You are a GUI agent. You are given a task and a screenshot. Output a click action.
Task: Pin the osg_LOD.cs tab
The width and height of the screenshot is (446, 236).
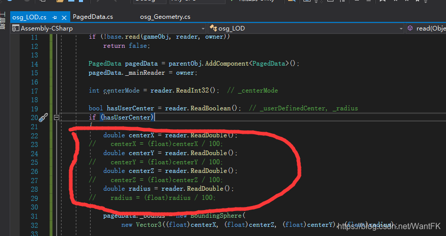coord(54,18)
